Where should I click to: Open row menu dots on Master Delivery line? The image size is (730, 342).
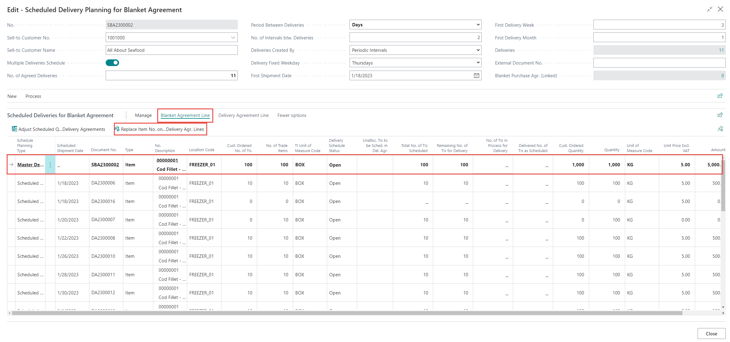click(50, 165)
